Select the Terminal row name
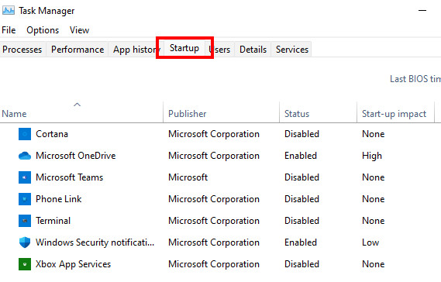Image resolution: width=441 pixels, height=282 pixels. coord(53,221)
